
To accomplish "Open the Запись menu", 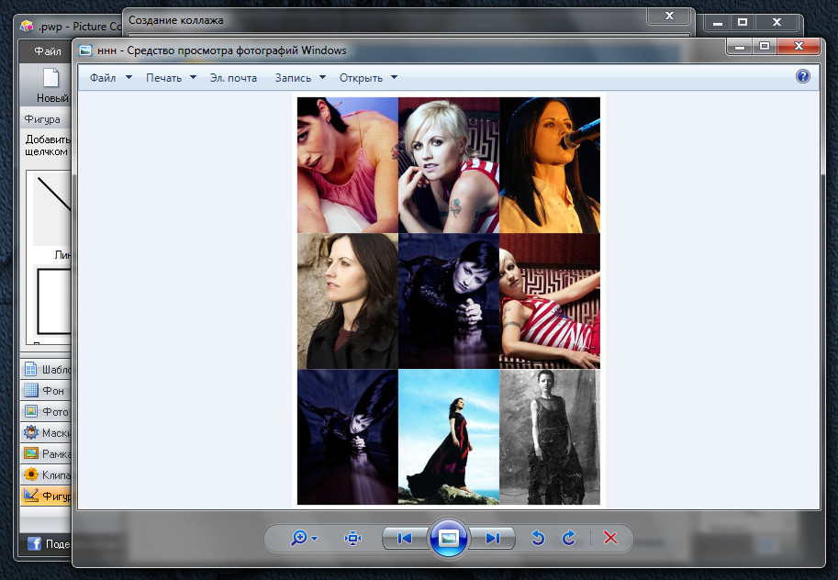I will 293,78.
